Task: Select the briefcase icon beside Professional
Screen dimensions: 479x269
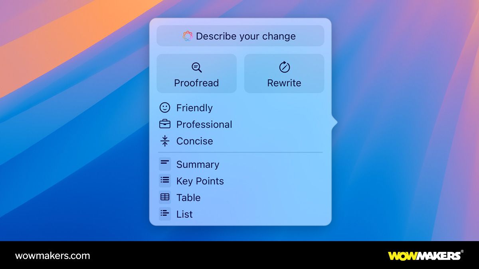Action: (x=165, y=124)
